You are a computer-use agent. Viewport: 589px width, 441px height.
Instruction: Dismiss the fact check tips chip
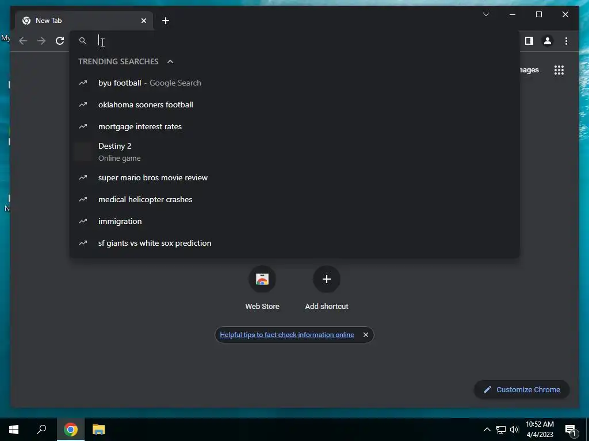point(365,335)
